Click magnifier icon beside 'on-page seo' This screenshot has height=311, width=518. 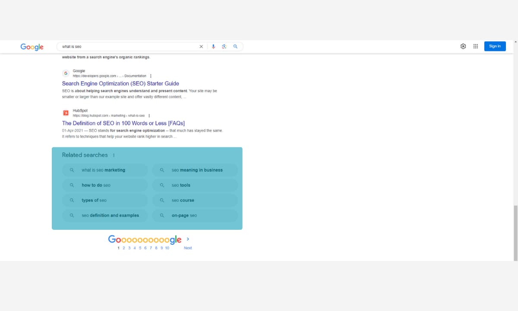(x=162, y=216)
